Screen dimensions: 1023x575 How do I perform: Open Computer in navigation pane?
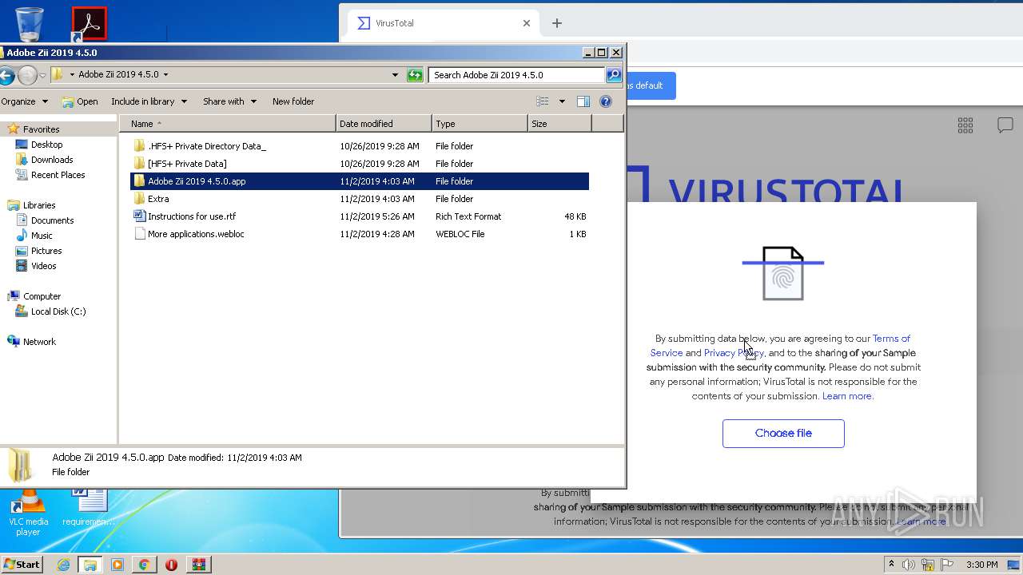(42, 296)
